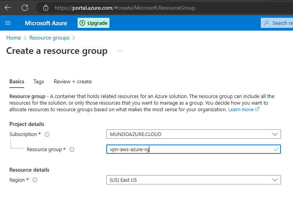Click the Microsoft Azure title
293x198 pixels.
[x=46, y=23]
